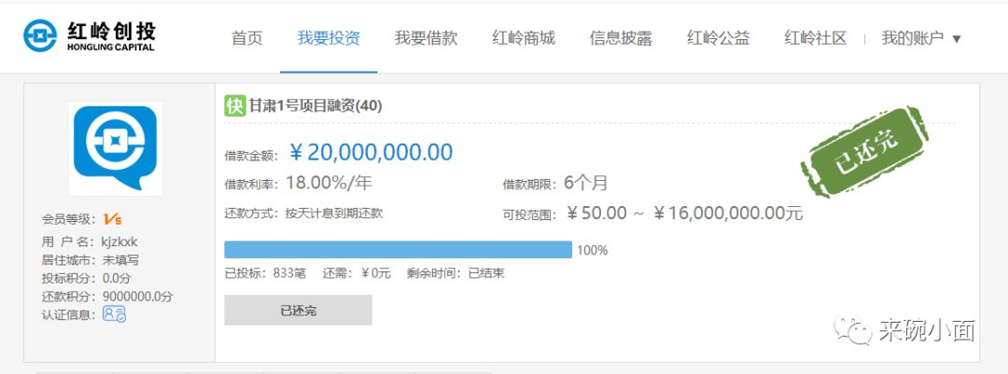Click the V5 member level badge
This screenshot has width=1008, height=374.
112,220
